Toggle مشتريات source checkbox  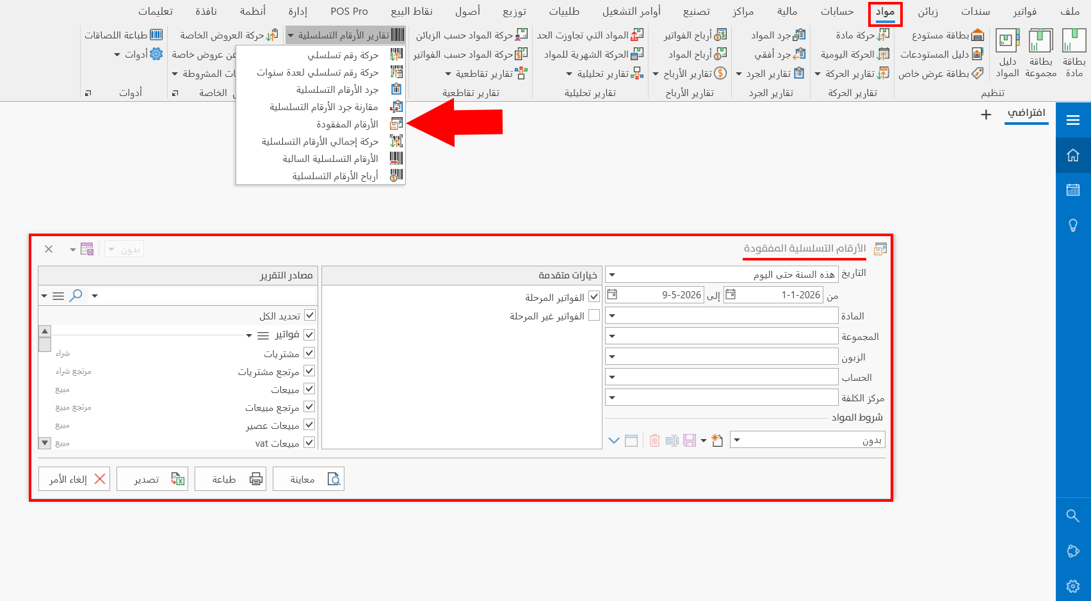tap(309, 353)
